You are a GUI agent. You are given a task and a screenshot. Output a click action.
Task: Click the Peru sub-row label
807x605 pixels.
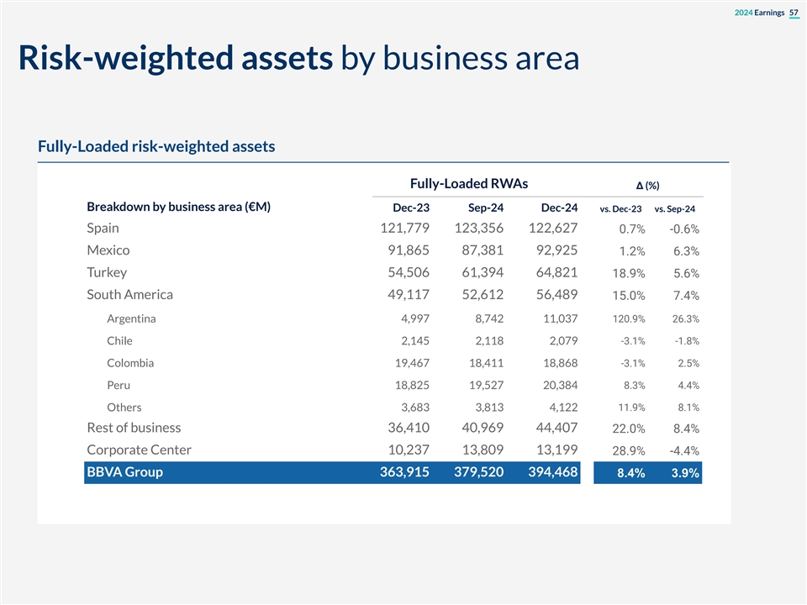119,385
